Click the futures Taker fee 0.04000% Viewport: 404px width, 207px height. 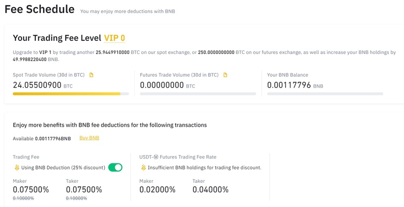pyautogui.click(x=211, y=190)
